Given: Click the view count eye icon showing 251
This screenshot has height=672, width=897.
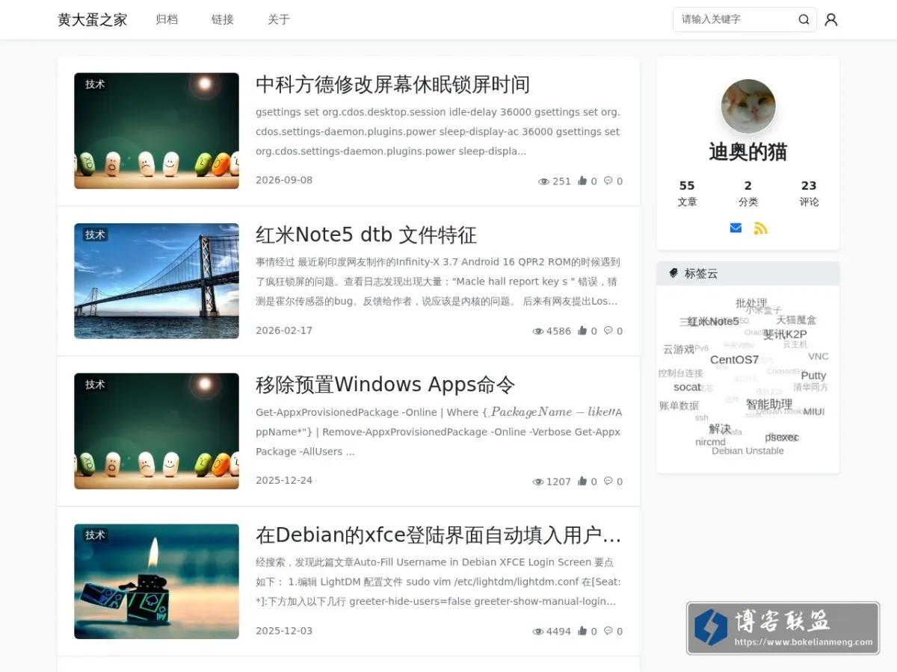Looking at the screenshot, I should point(543,181).
